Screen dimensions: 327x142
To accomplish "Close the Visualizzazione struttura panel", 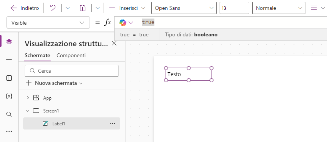I will [114, 44].
